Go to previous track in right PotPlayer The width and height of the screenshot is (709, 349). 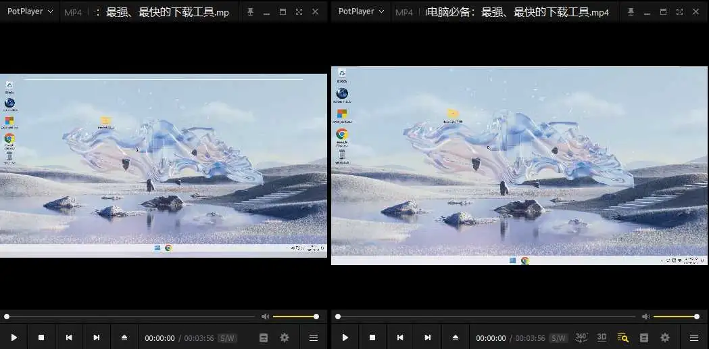click(x=399, y=338)
